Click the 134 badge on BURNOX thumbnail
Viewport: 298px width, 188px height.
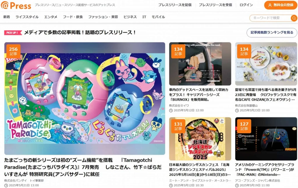(178, 51)
